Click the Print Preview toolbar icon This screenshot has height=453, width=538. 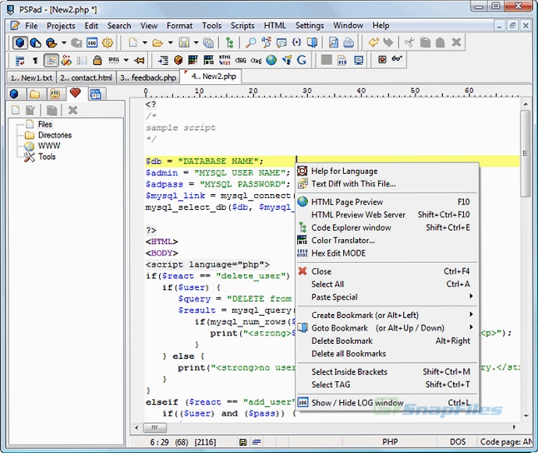(x=333, y=43)
